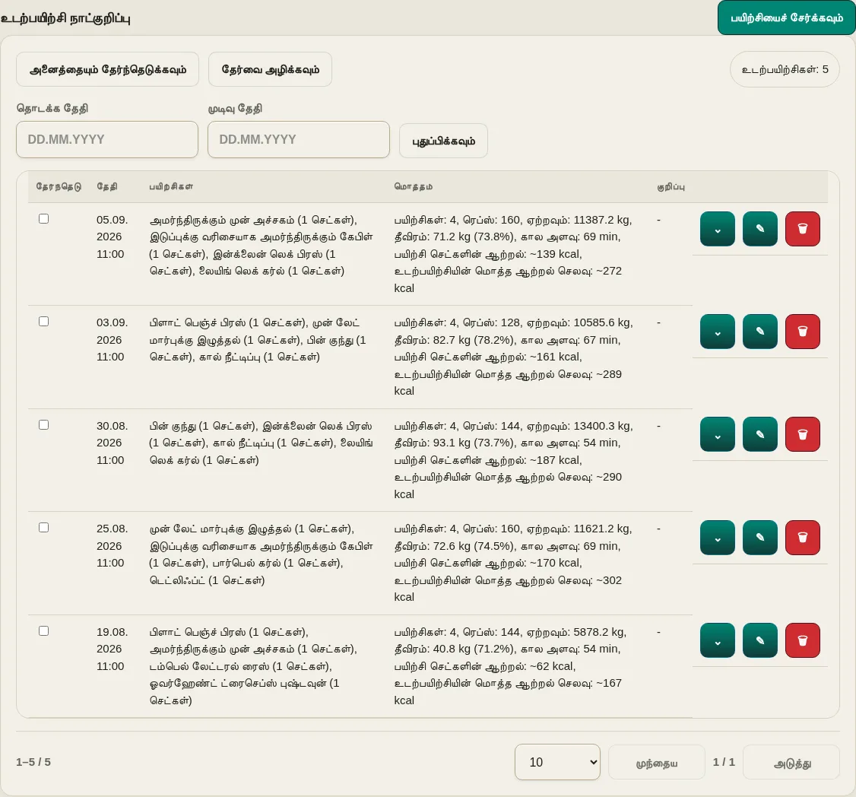The image size is (856, 797).
Task: Click the 1–5 / 5 record count text
Action: pyautogui.click(x=33, y=762)
